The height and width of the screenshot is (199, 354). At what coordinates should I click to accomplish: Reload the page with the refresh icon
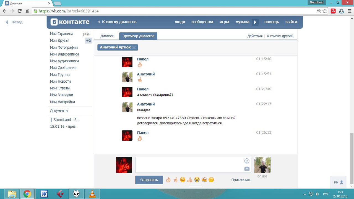click(19, 11)
